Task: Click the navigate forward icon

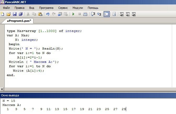Action: click(66, 14)
